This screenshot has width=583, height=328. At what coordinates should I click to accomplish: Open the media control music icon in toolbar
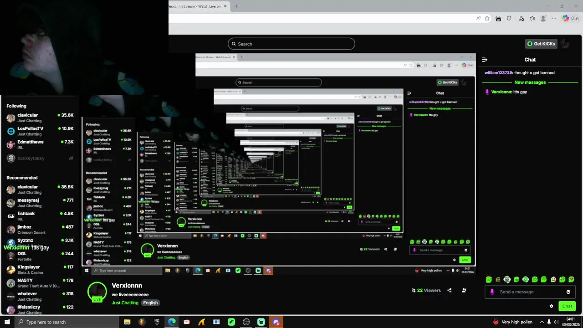521,18
